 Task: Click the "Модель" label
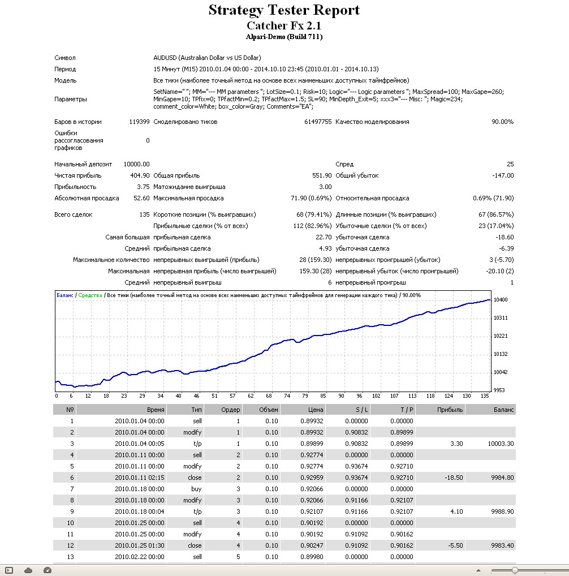pyautogui.click(x=66, y=80)
